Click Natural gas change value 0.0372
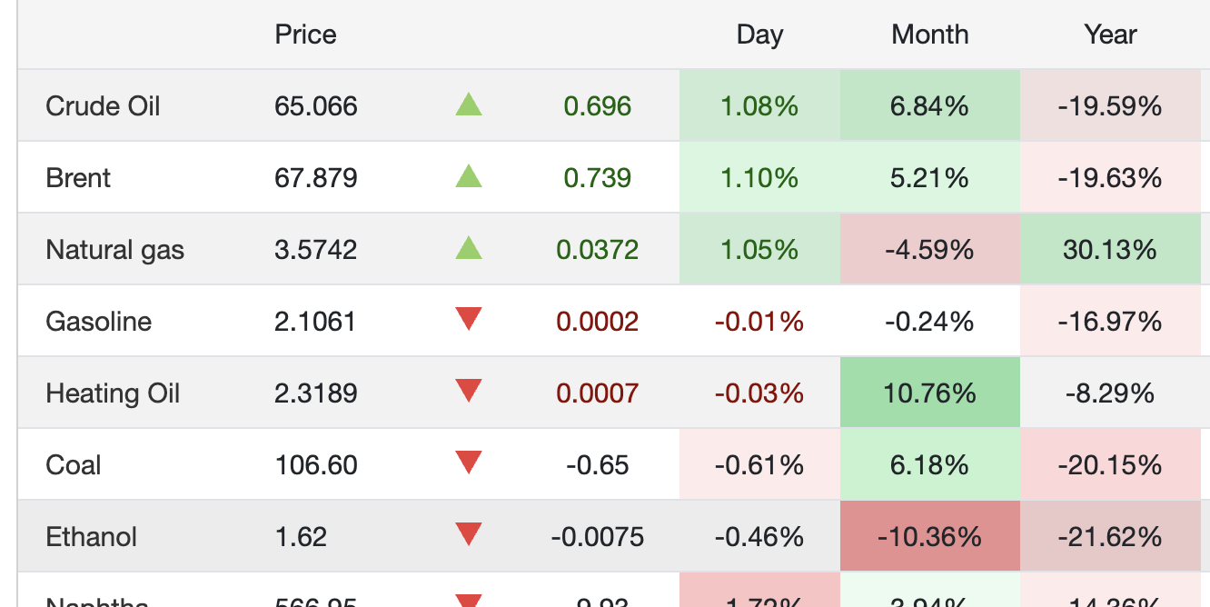Image resolution: width=1210 pixels, height=607 pixels. coord(598,250)
